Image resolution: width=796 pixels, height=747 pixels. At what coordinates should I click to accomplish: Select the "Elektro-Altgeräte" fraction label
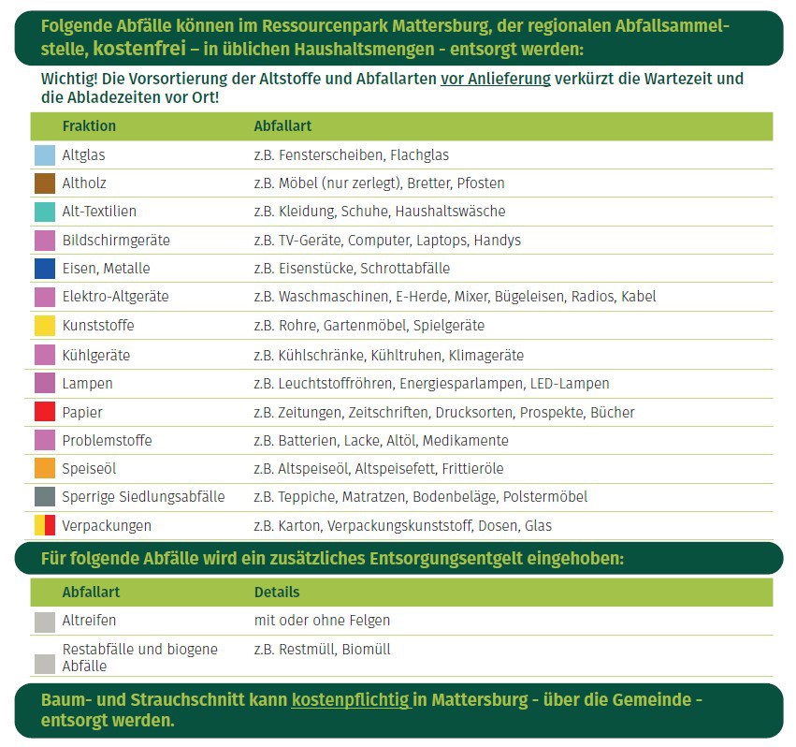(x=115, y=297)
